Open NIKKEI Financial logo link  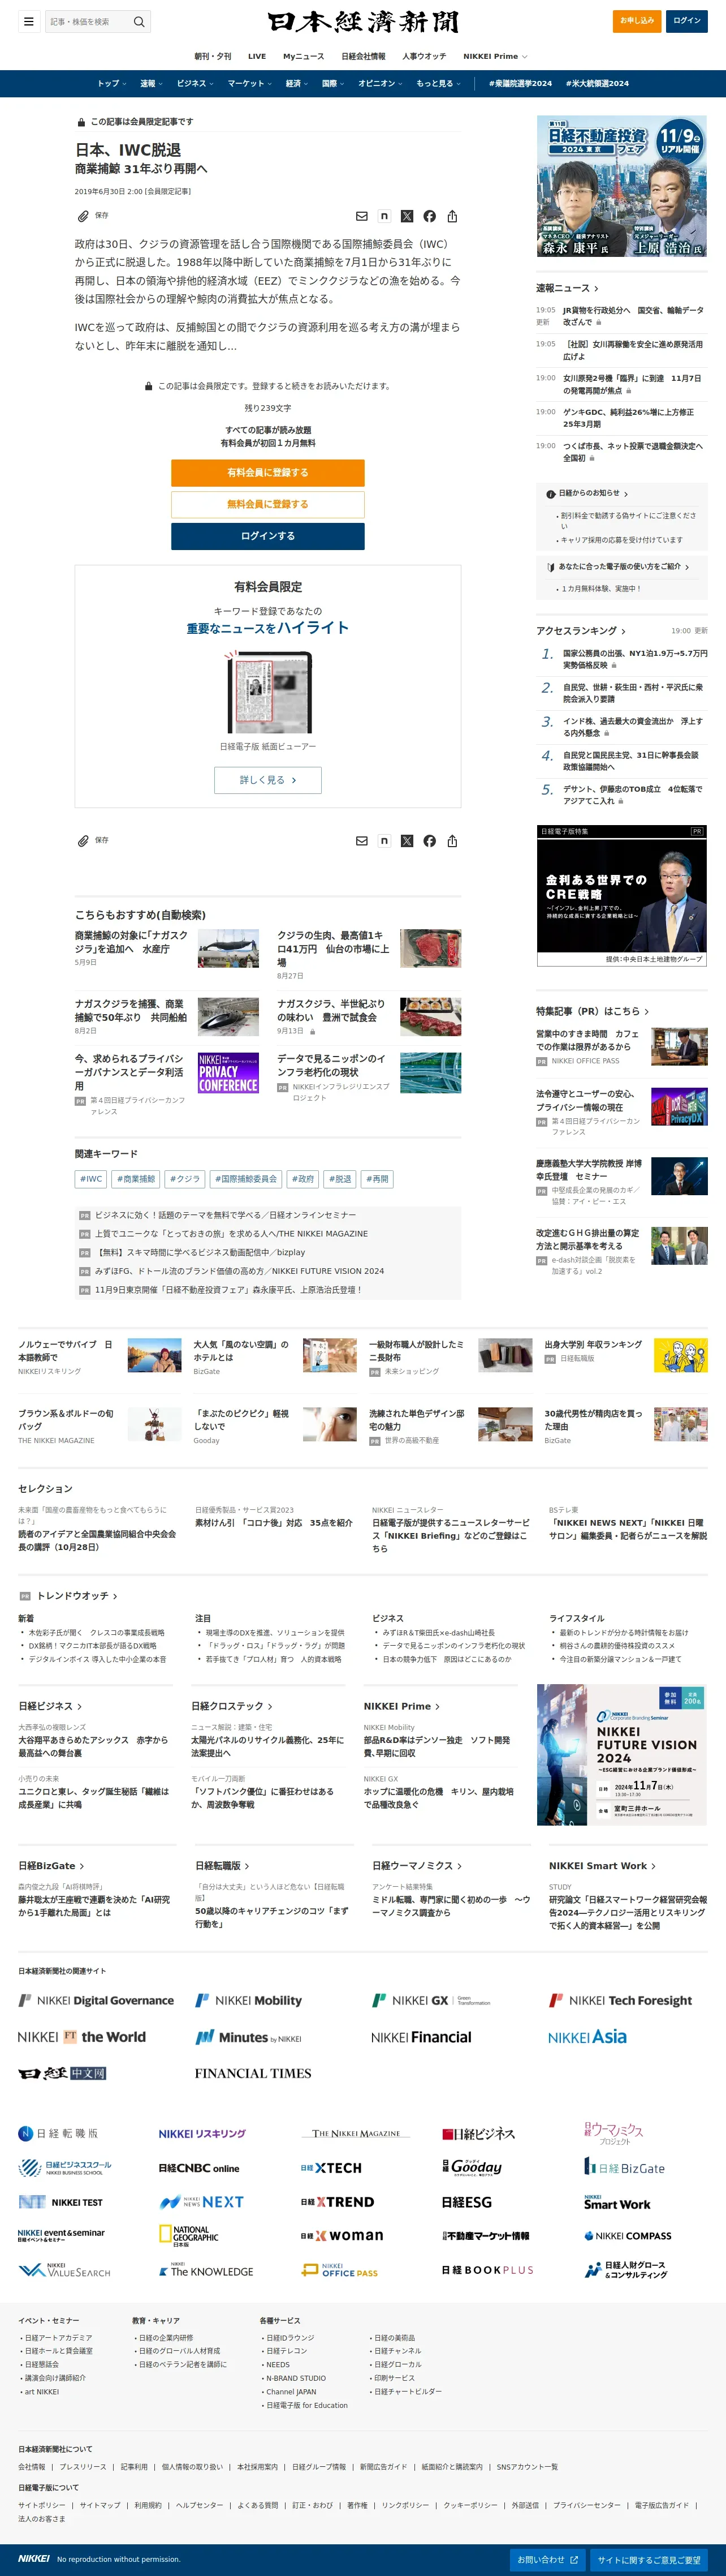[421, 2037]
